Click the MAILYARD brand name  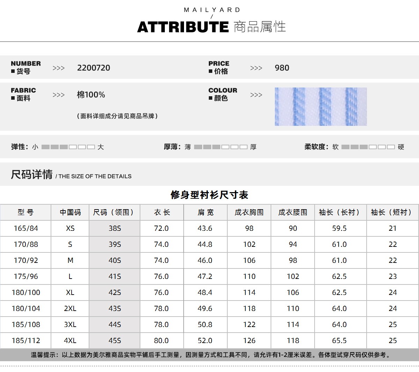click(x=212, y=10)
